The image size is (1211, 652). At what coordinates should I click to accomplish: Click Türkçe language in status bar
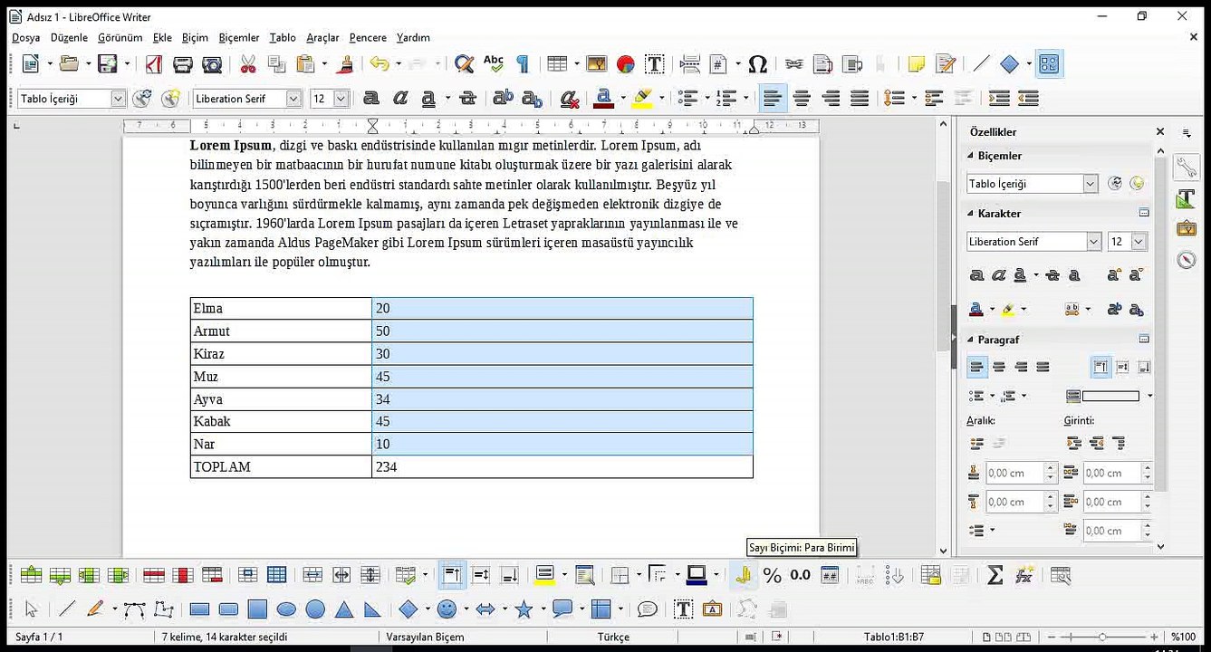pyautogui.click(x=613, y=637)
